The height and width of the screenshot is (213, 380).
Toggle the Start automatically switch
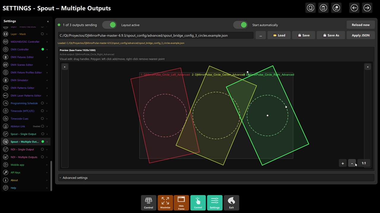coord(240,25)
